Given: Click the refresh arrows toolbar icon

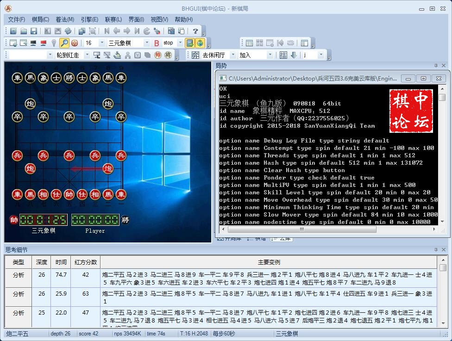Looking at the screenshot, I should pos(68,31).
